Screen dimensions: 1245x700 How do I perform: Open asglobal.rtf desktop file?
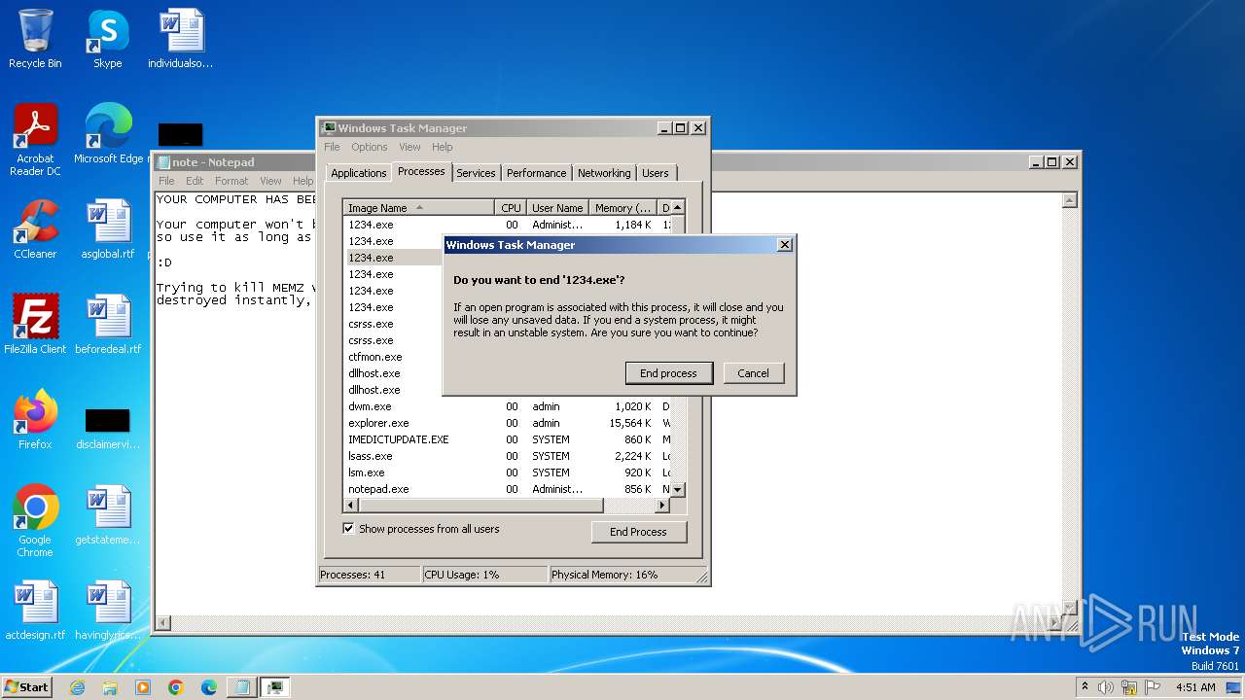108,229
